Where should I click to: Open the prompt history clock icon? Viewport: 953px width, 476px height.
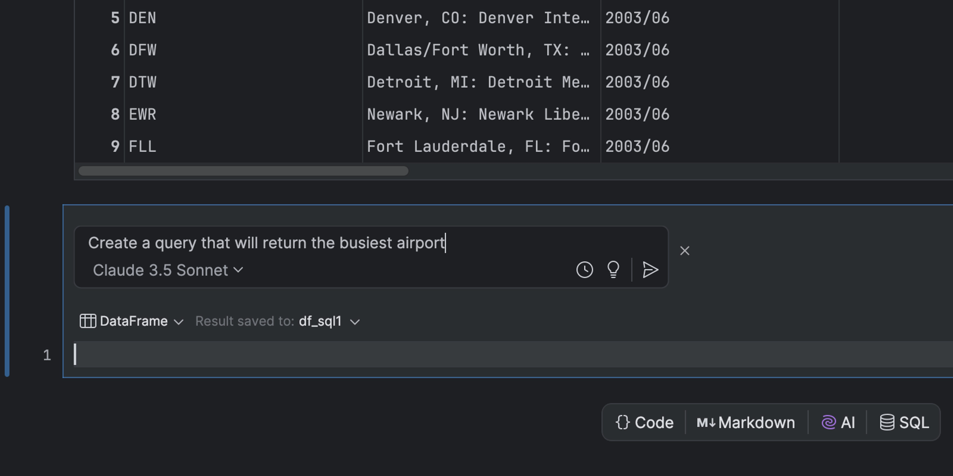pos(585,270)
